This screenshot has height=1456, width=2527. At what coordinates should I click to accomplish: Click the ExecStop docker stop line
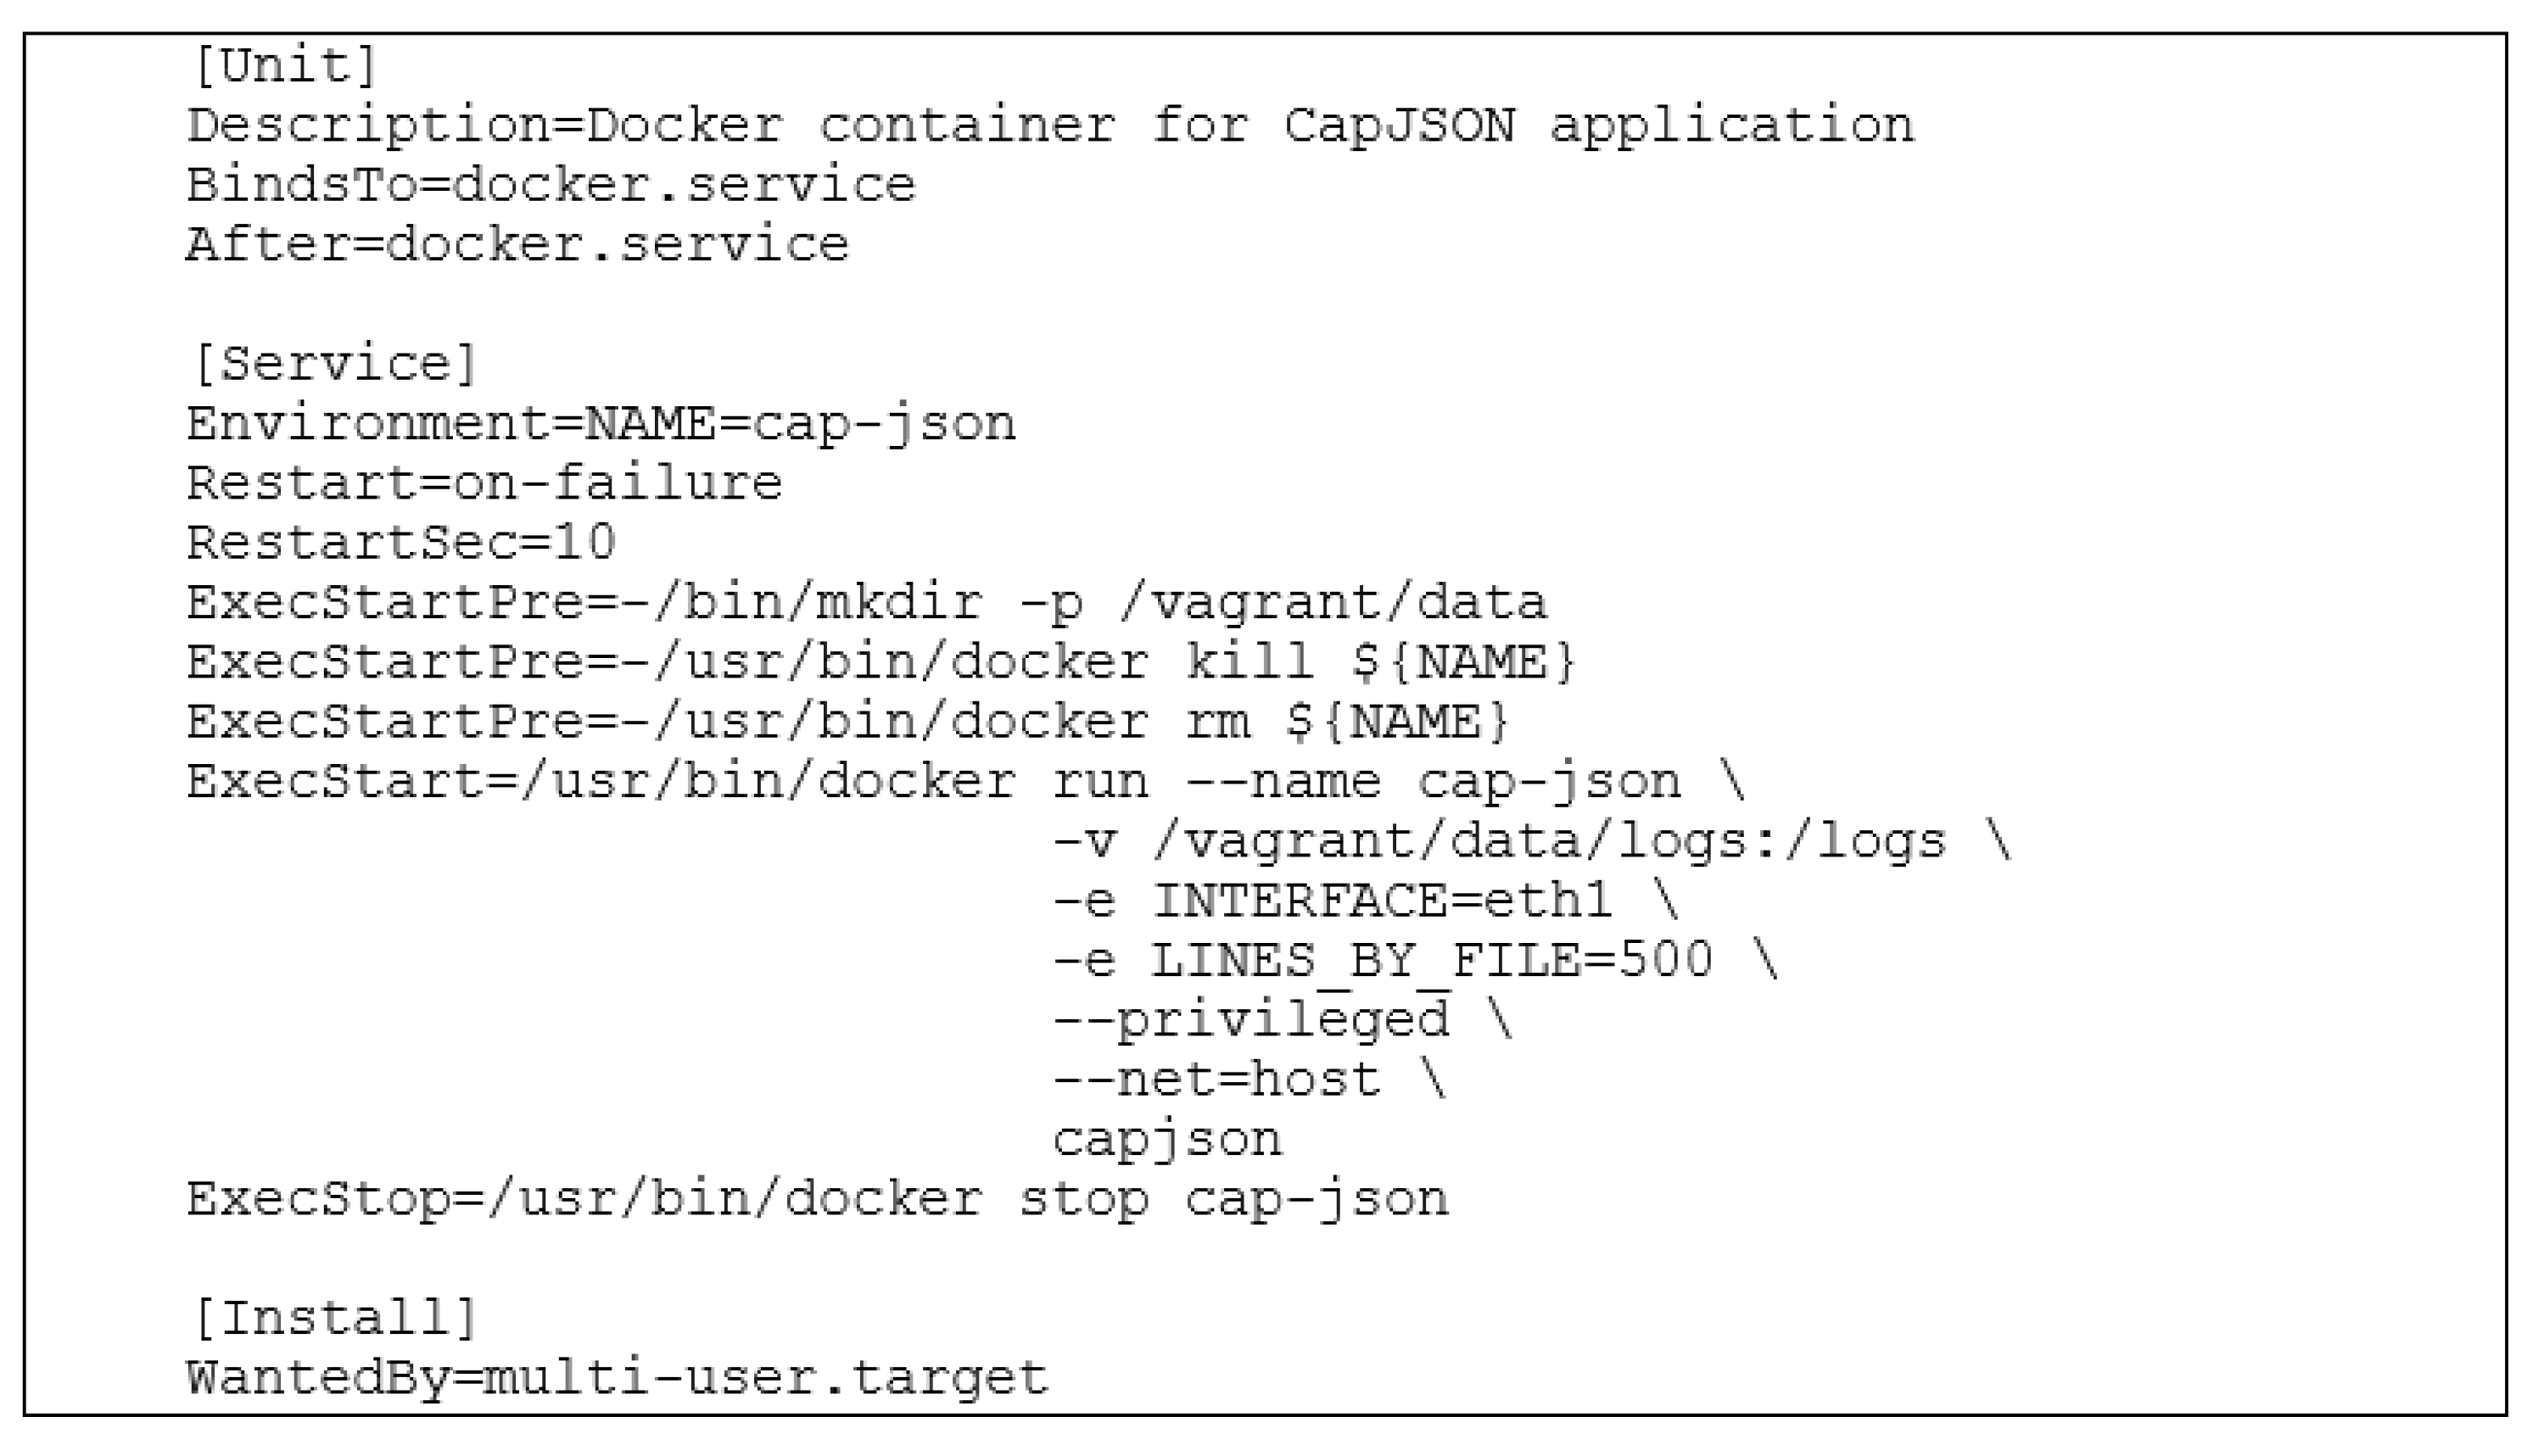(x=817, y=1200)
